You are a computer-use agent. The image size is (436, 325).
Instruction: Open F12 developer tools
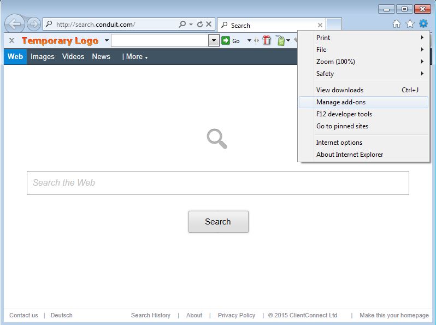point(364,114)
